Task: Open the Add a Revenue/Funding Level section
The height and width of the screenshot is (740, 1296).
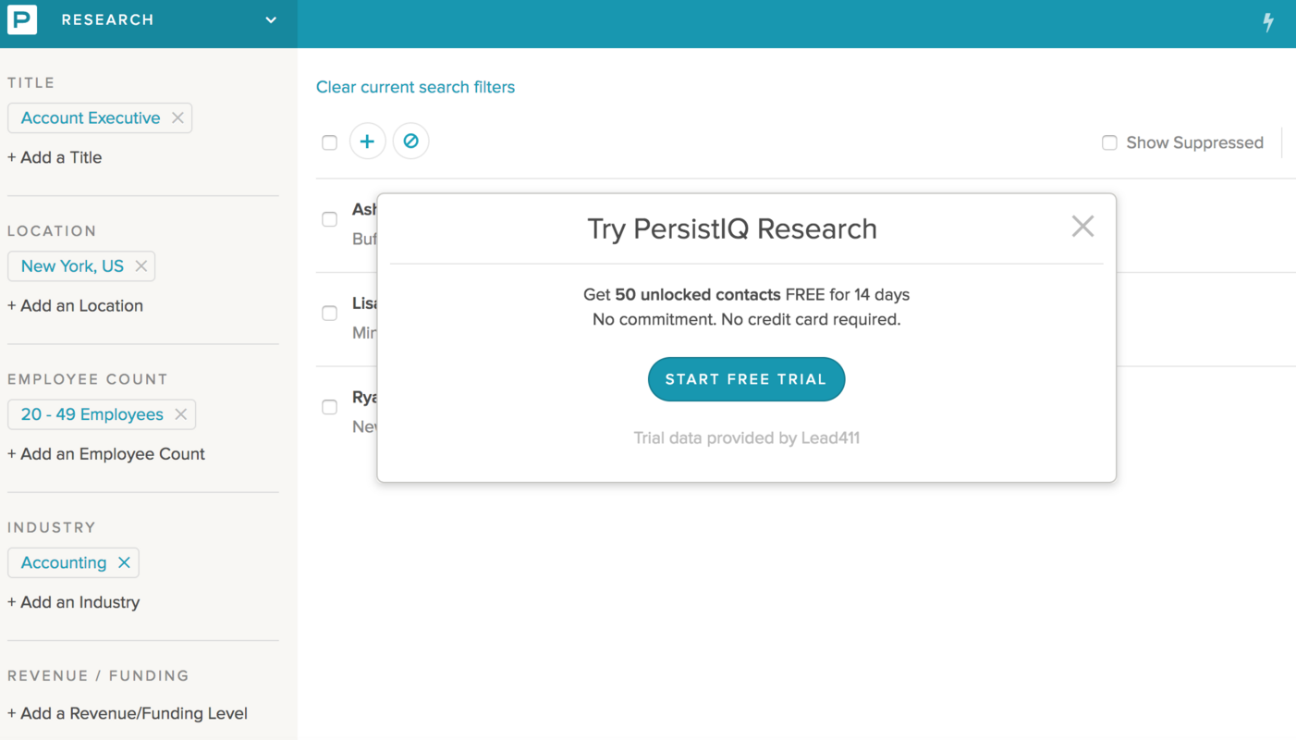Action: click(128, 713)
